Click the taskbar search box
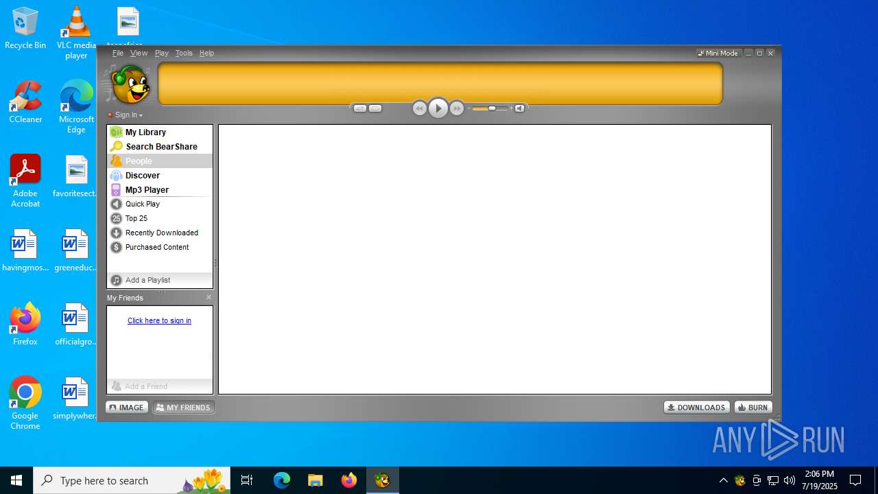 pos(132,480)
